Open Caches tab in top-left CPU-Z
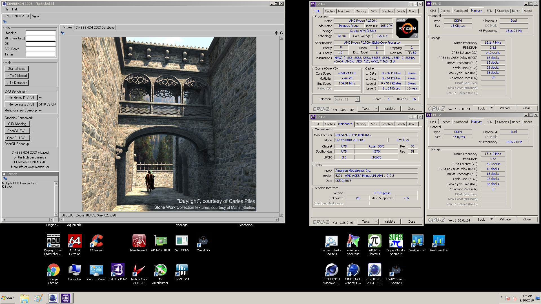The height and width of the screenshot is (304, 541). (x=330, y=11)
